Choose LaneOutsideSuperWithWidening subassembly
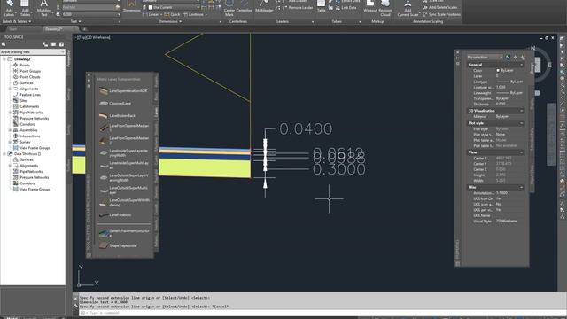The height and width of the screenshot is (319, 567). (x=124, y=202)
